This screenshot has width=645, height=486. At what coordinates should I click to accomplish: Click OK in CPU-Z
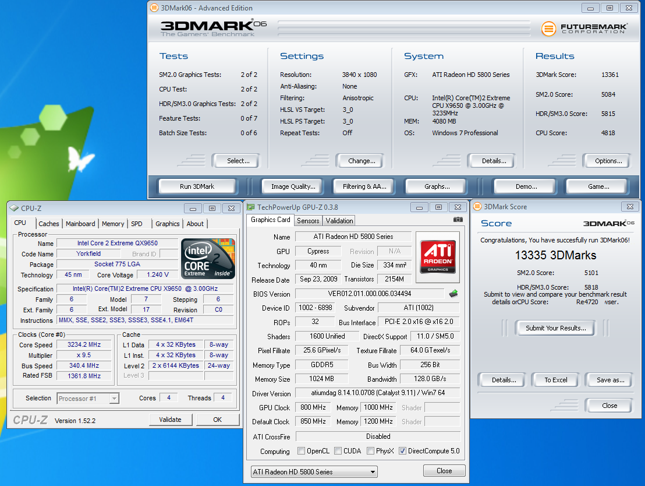click(217, 420)
